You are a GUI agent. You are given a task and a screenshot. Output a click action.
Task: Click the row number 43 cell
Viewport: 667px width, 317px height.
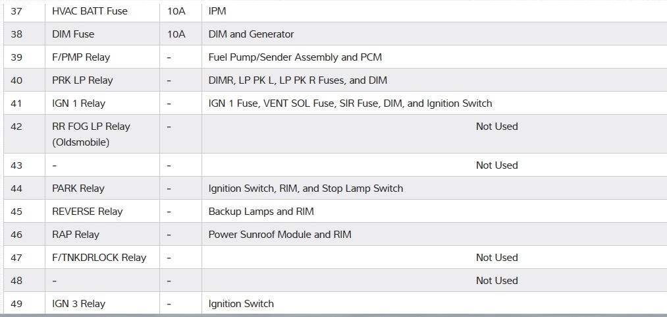click(x=16, y=165)
